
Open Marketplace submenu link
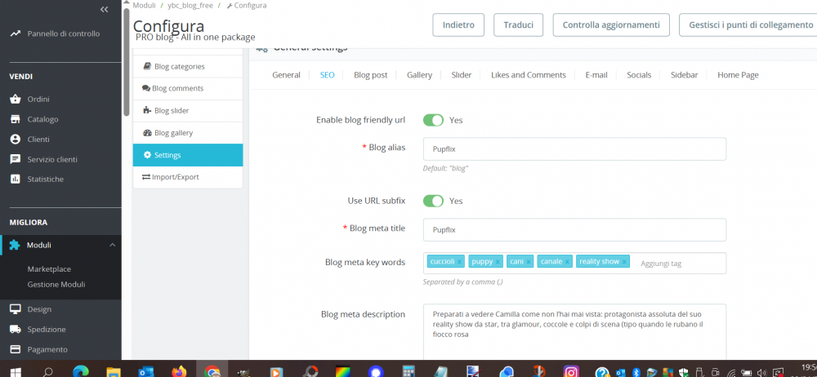click(49, 269)
